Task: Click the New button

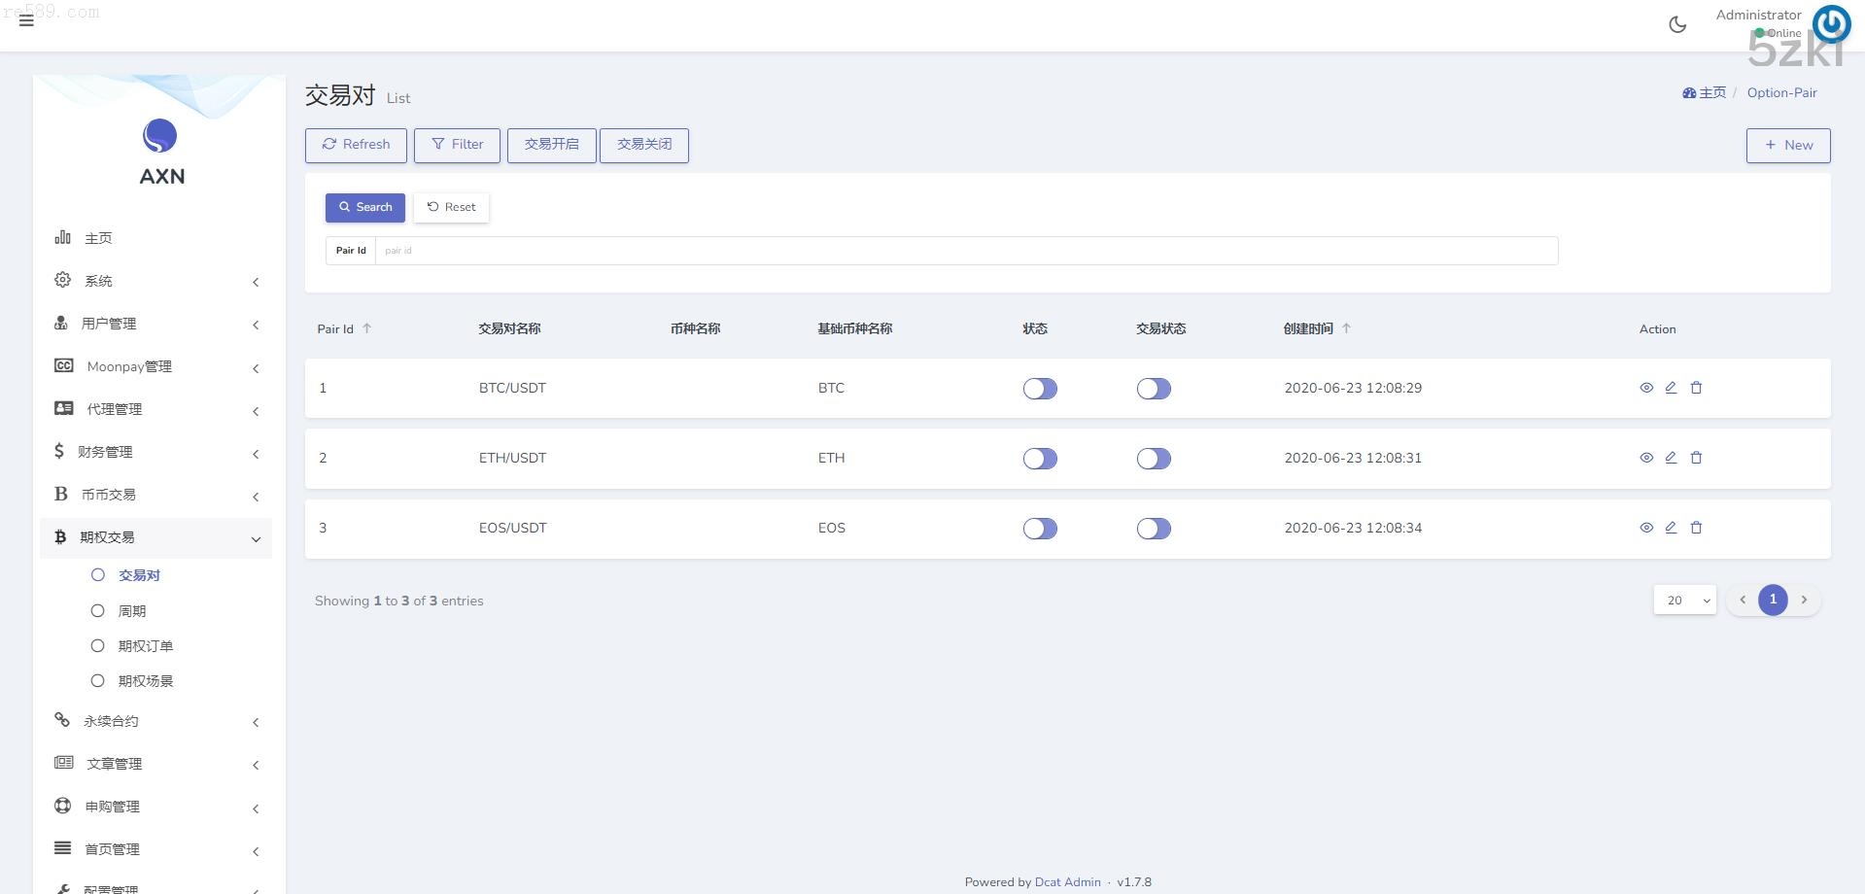Action: 1787,145
